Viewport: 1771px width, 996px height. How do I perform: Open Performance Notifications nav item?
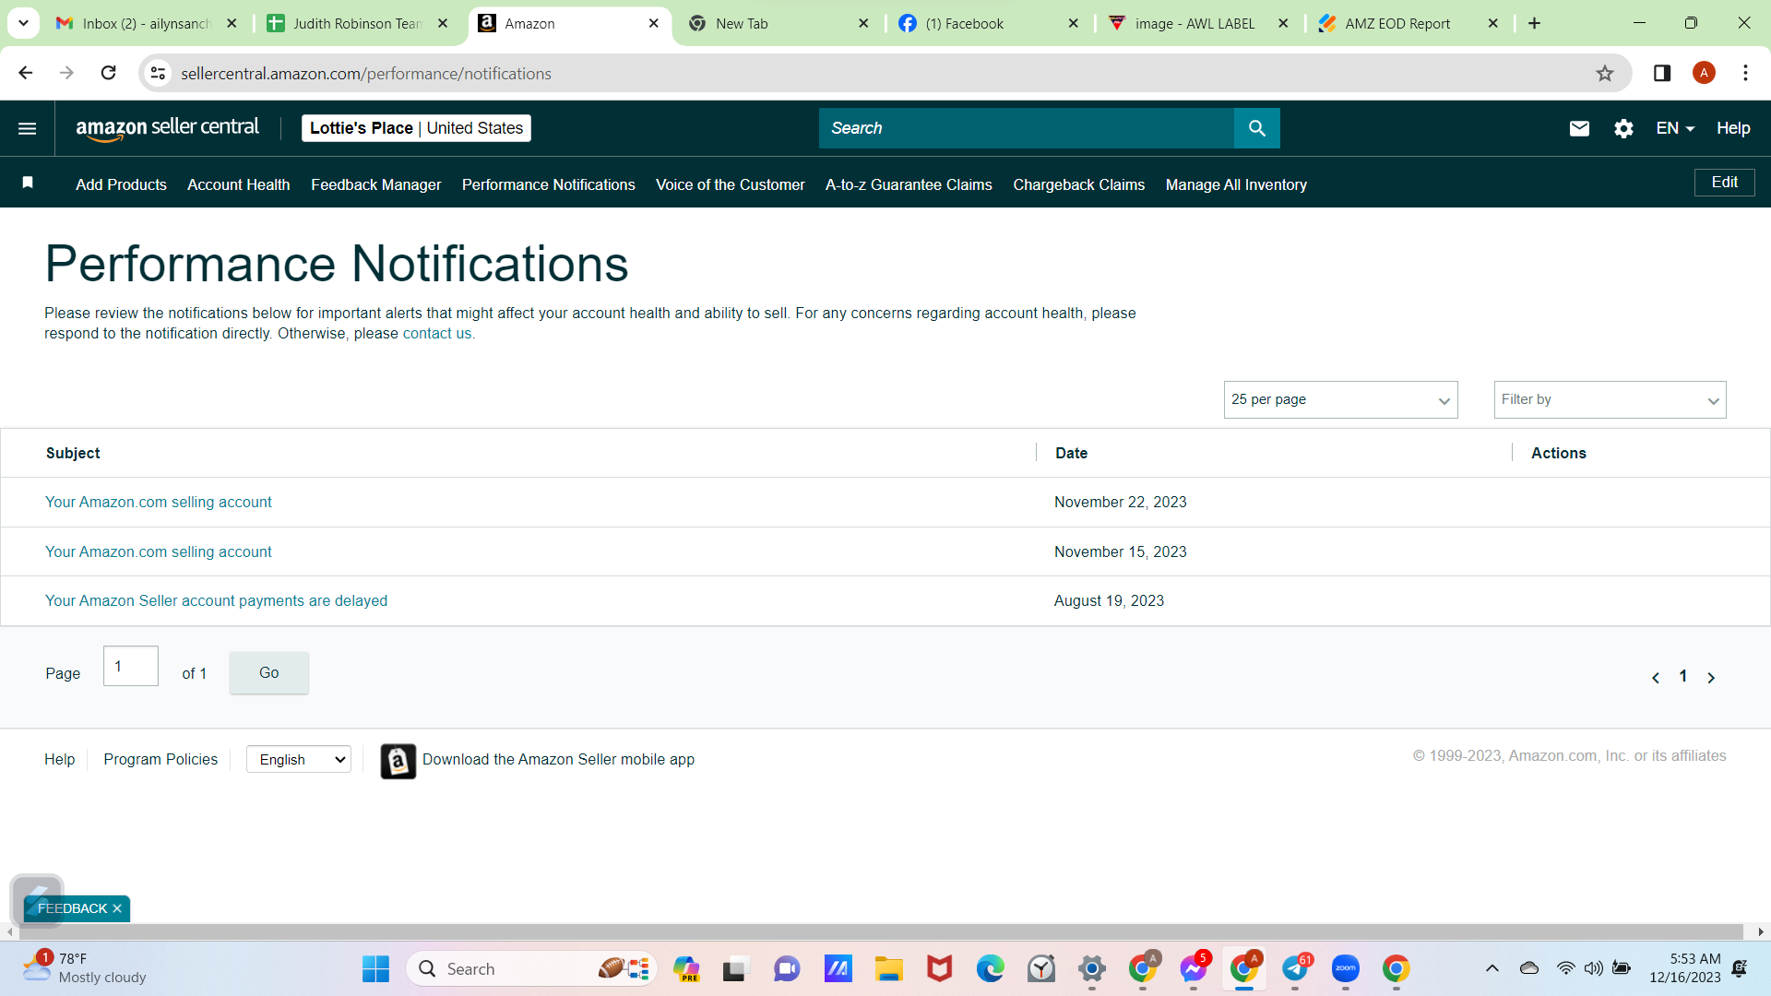coord(548,184)
